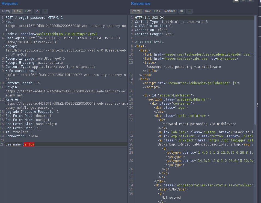Click the 'Upgrade-Insecure-Requests: 1' line

(32, 112)
